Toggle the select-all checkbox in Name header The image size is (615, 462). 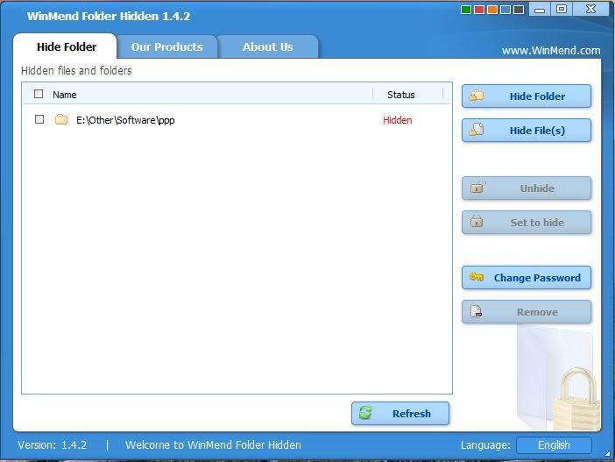[39, 94]
